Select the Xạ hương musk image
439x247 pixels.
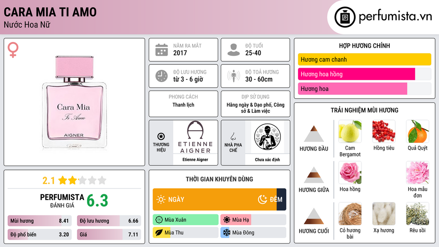coord(384,214)
